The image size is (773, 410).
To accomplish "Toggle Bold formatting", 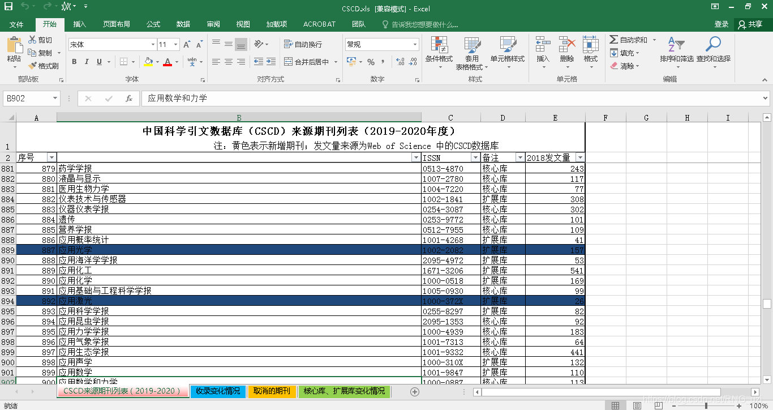I will (x=74, y=62).
